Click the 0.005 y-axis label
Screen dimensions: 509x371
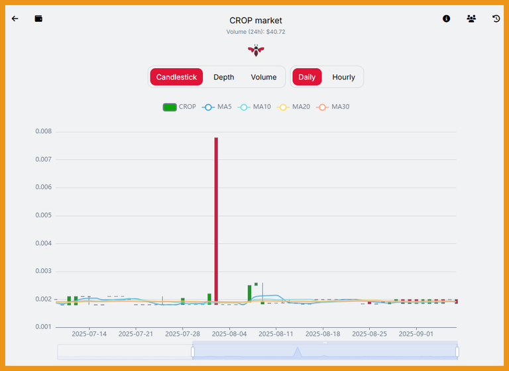click(44, 215)
